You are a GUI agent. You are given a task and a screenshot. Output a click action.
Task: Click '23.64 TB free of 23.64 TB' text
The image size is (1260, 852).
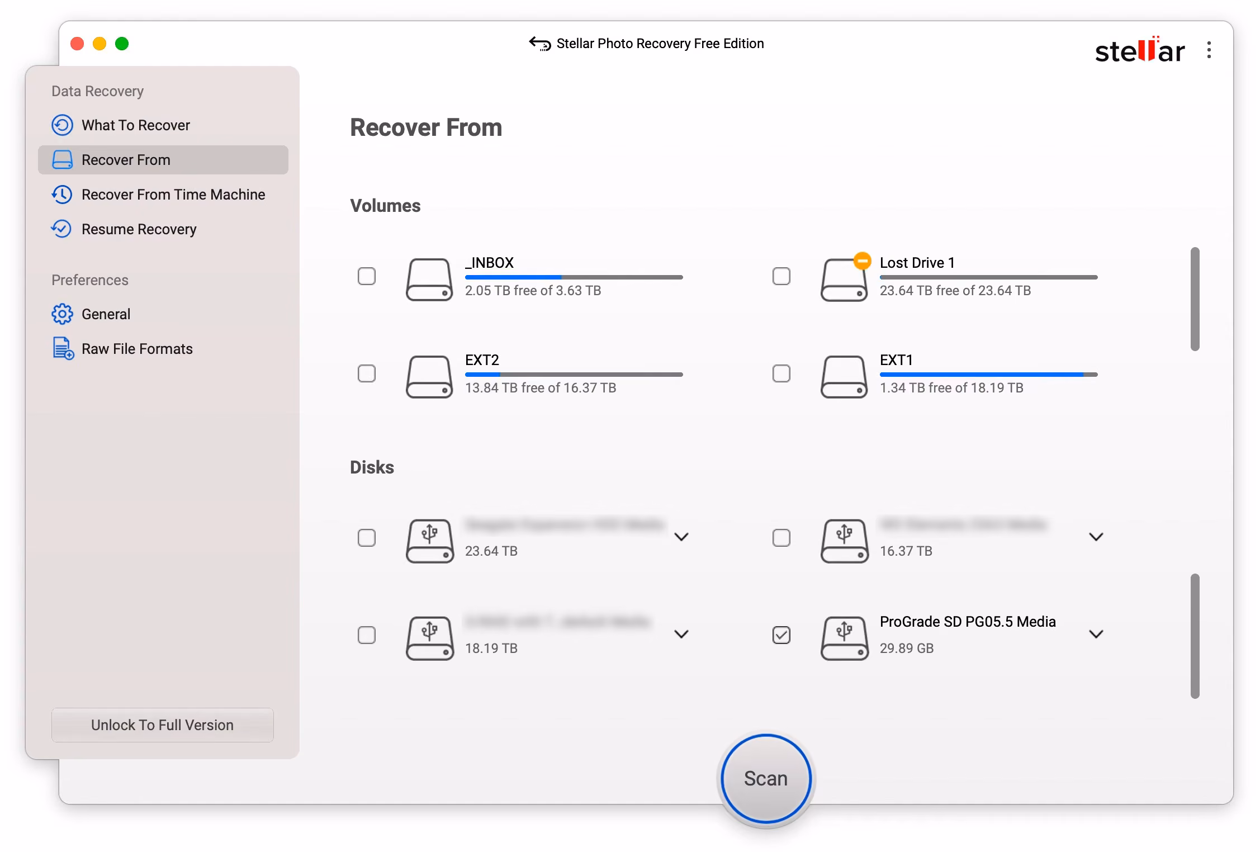[x=955, y=291]
